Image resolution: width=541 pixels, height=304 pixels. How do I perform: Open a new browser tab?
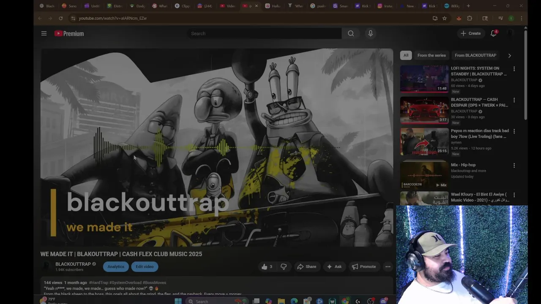[468, 6]
